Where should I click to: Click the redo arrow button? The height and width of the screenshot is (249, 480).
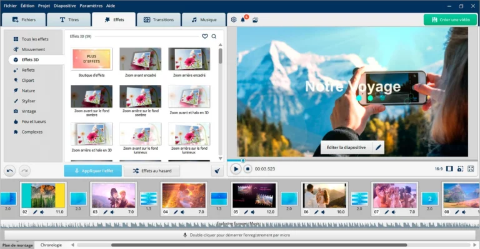point(25,170)
